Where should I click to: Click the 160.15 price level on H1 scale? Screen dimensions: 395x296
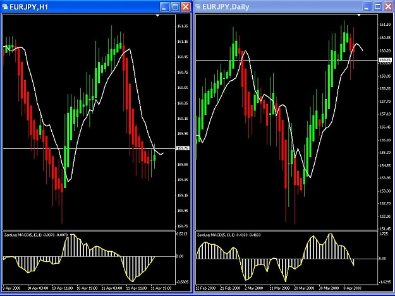183,119
